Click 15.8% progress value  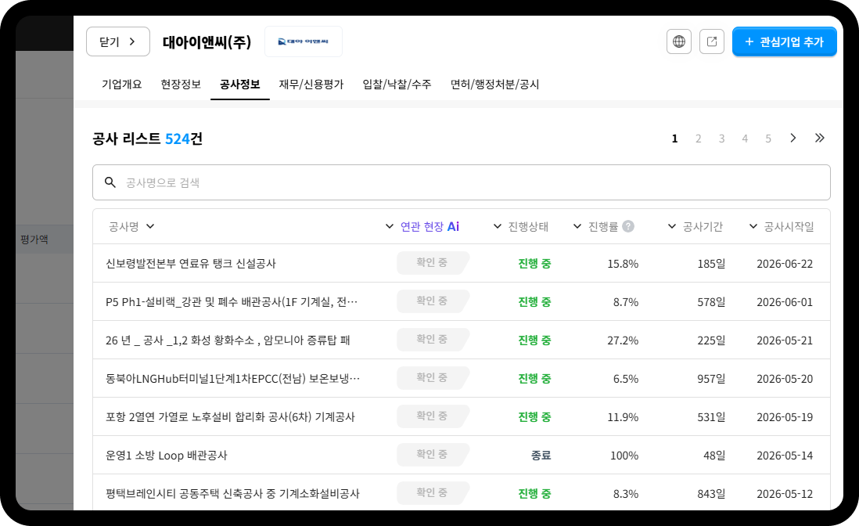point(623,264)
